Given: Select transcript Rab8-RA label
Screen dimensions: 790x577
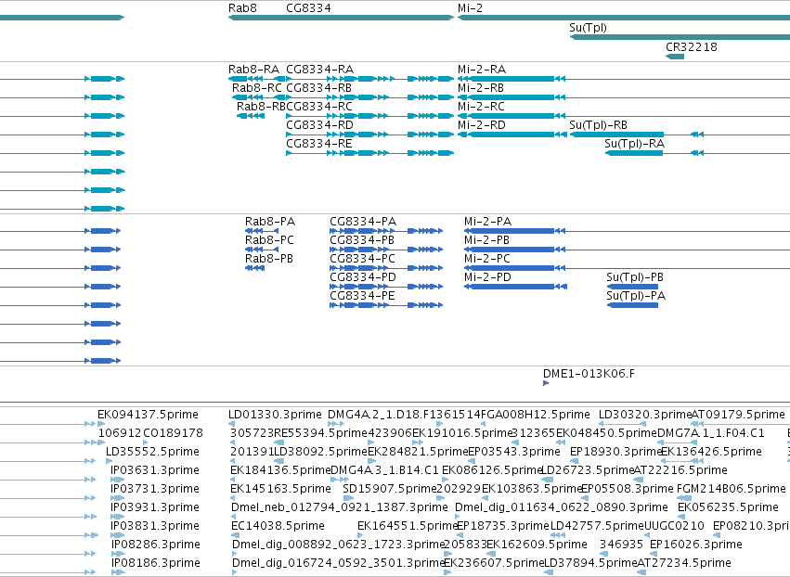Looking at the screenshot, I should (253, 70).
